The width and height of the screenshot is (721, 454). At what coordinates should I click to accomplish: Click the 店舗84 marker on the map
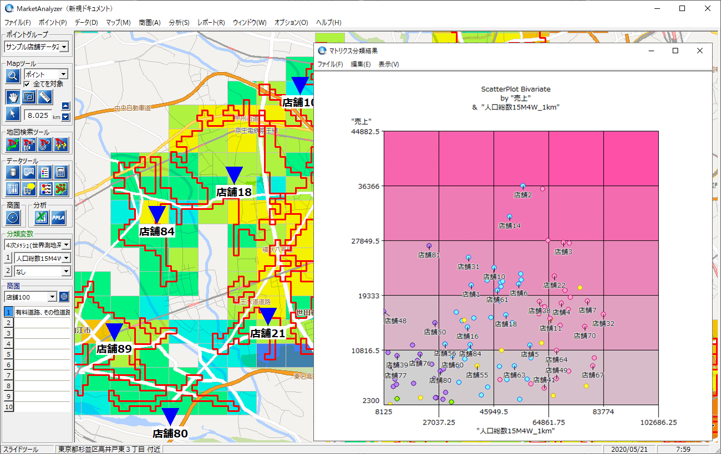click(157, 214)
